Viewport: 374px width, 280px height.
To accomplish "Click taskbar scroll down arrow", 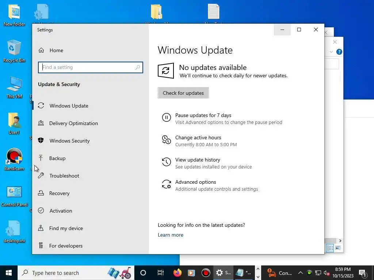I will click(x=258, y=277).
